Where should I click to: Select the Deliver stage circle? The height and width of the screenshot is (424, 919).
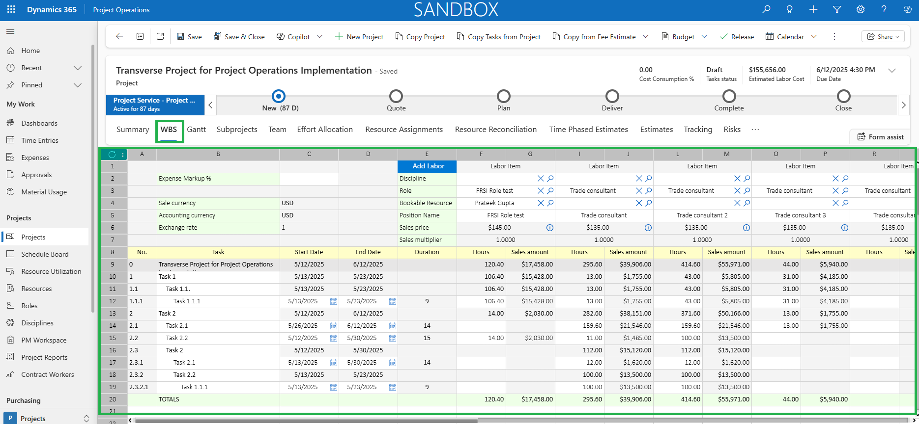612,96
